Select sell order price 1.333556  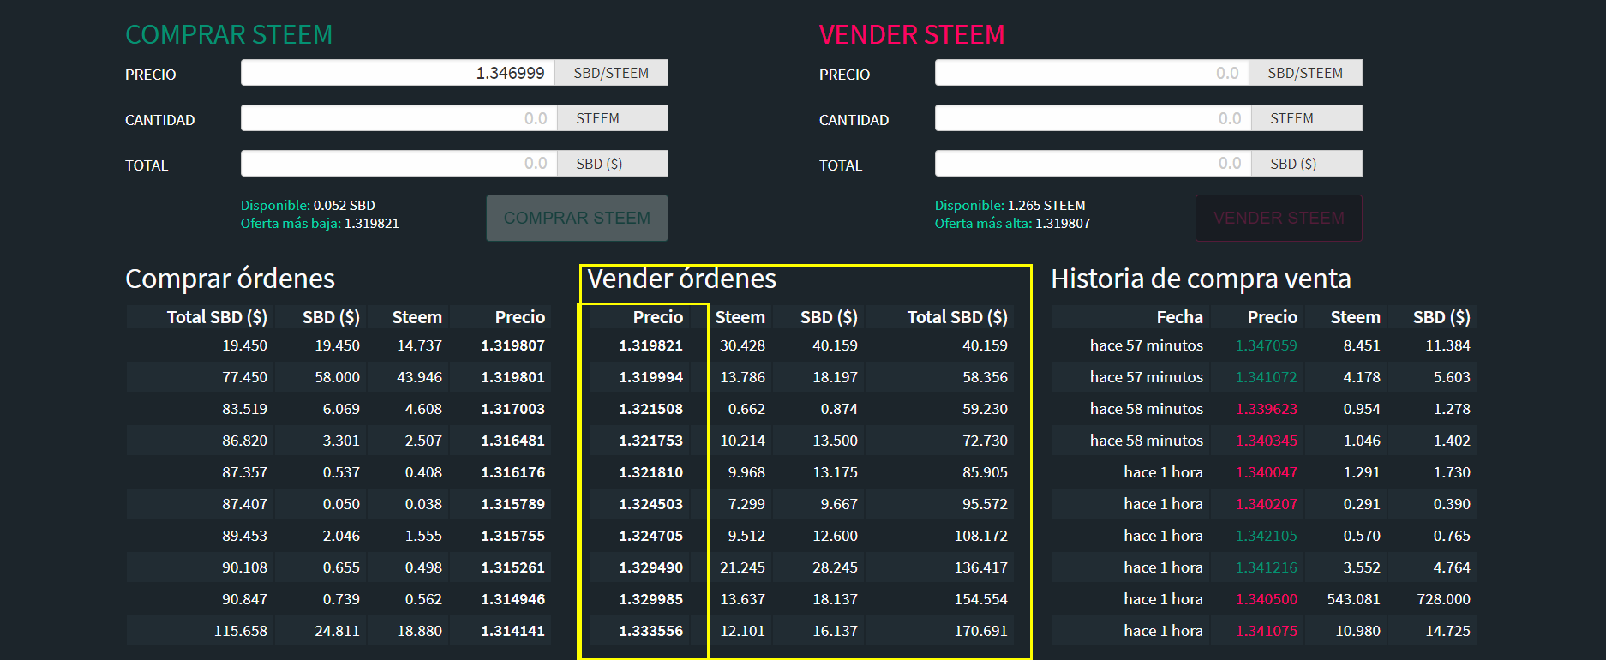(x=650, y=631)
